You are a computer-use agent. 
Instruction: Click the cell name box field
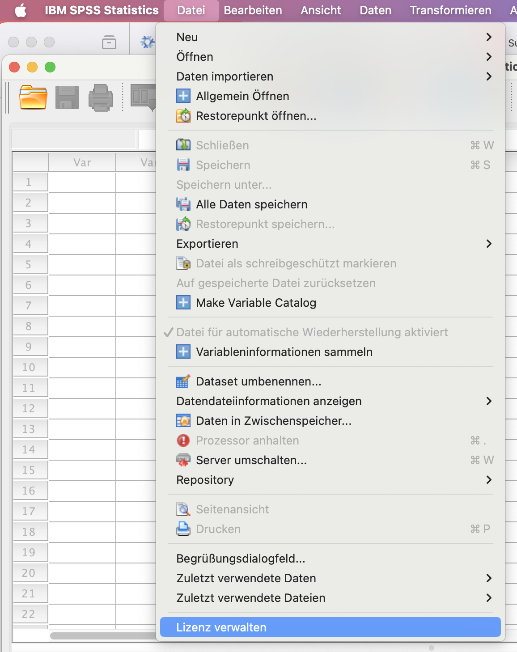click(x=73, y=139)
